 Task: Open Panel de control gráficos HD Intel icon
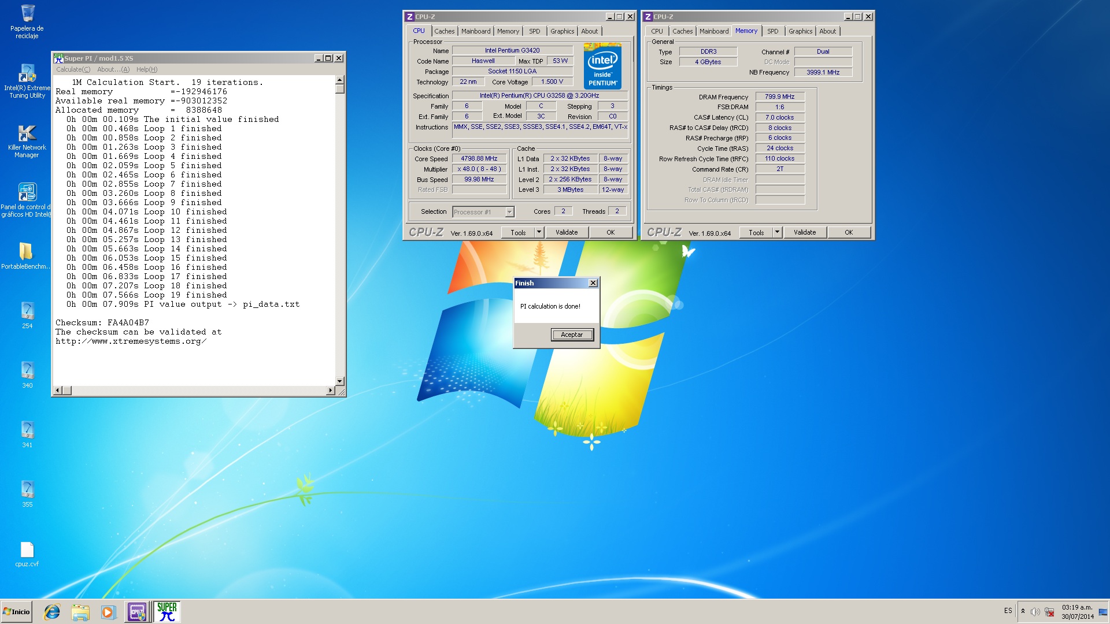(x=27, y=200)
